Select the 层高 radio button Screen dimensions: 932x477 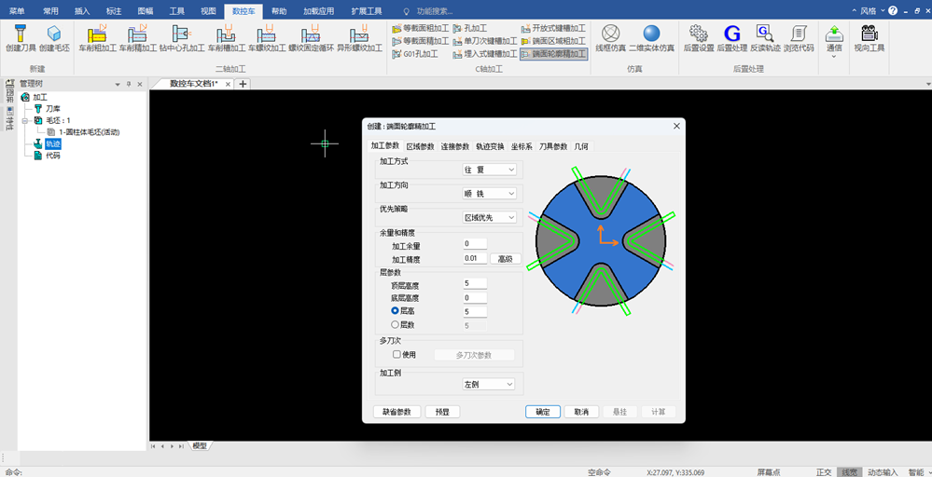396,311
